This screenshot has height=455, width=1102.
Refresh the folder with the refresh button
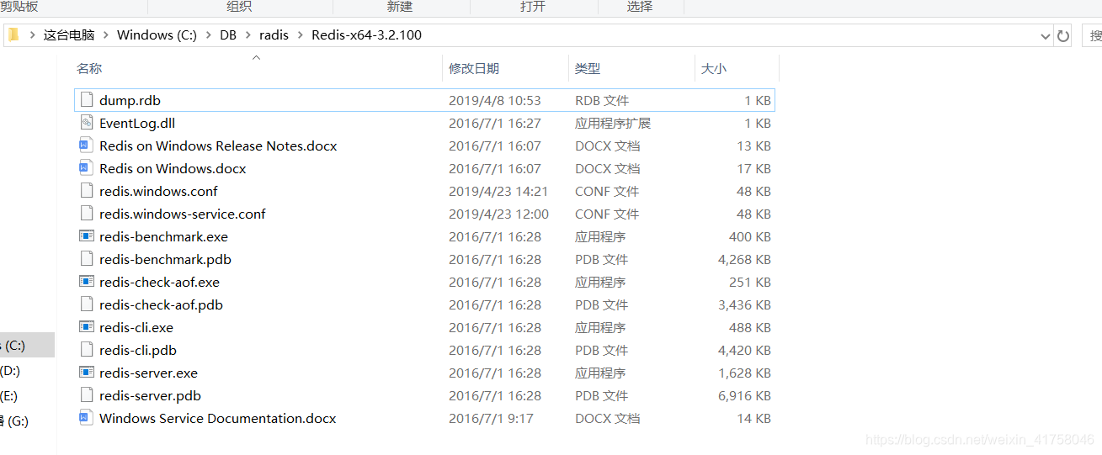[x=1063, y=36]
